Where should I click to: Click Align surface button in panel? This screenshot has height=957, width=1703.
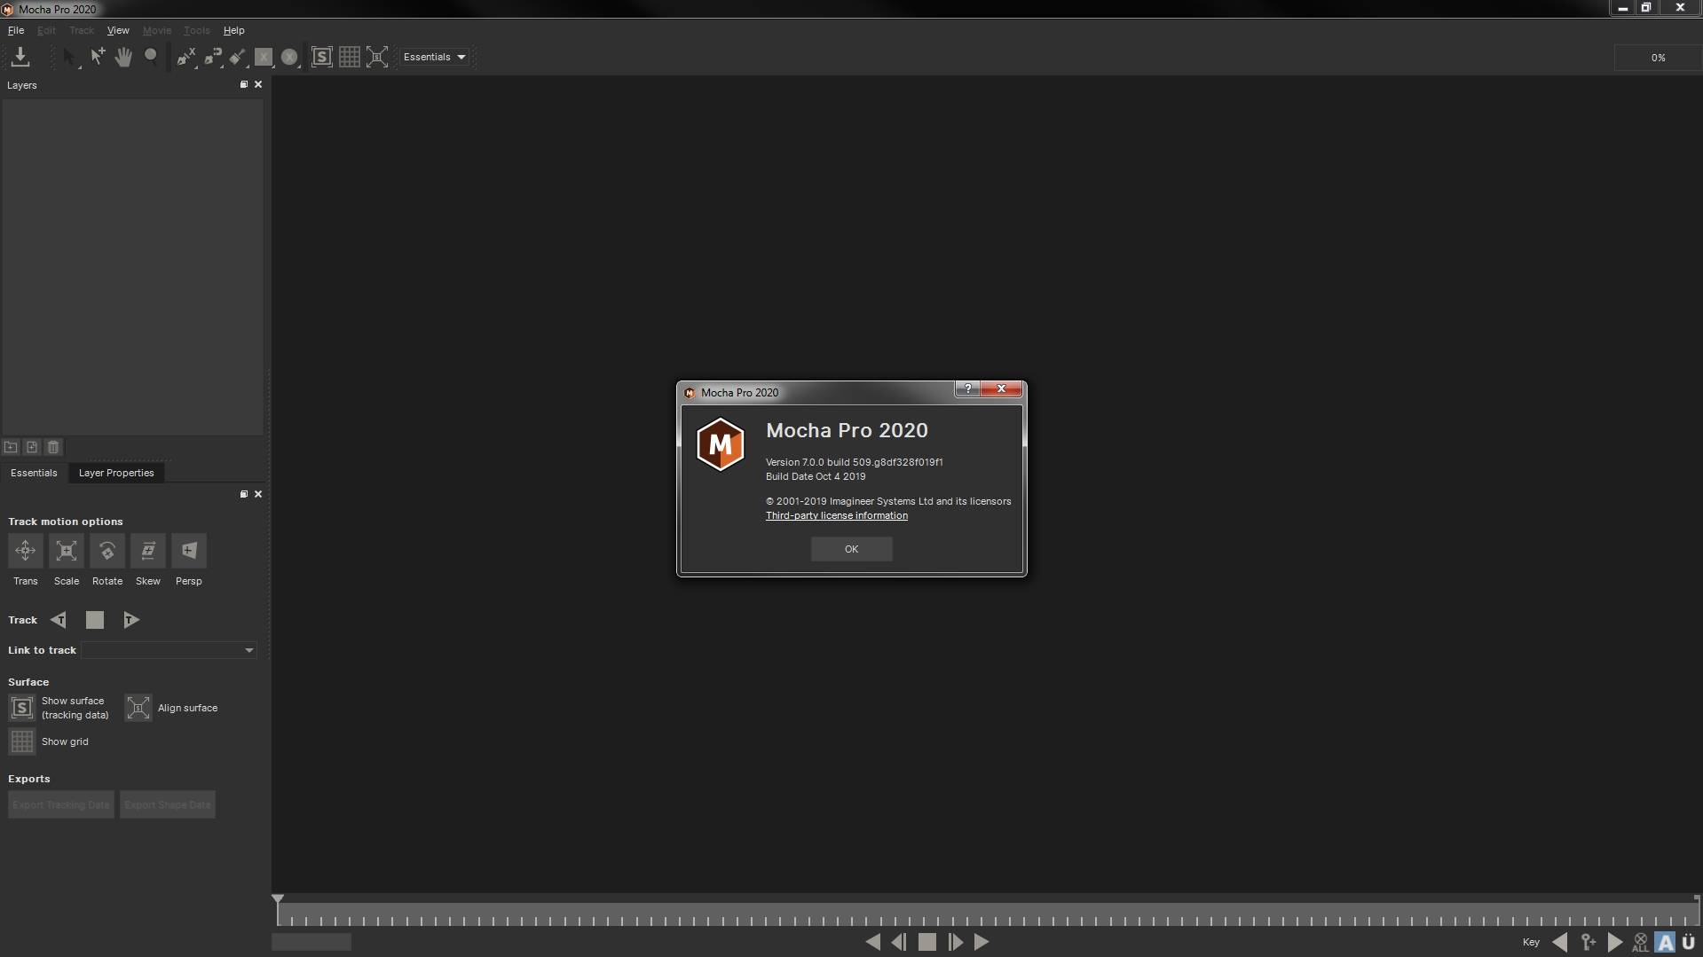point(138,708)
